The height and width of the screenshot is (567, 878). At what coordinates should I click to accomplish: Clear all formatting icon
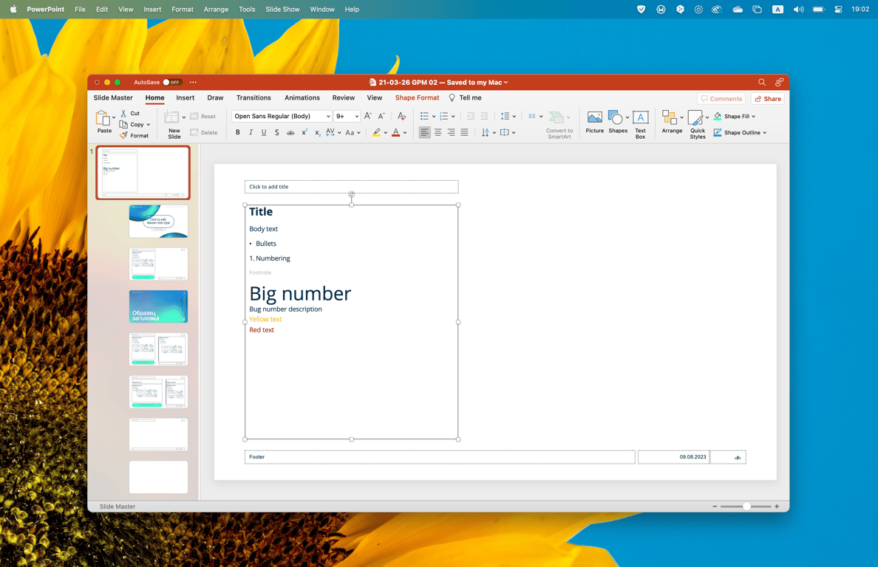coord(401,117)
